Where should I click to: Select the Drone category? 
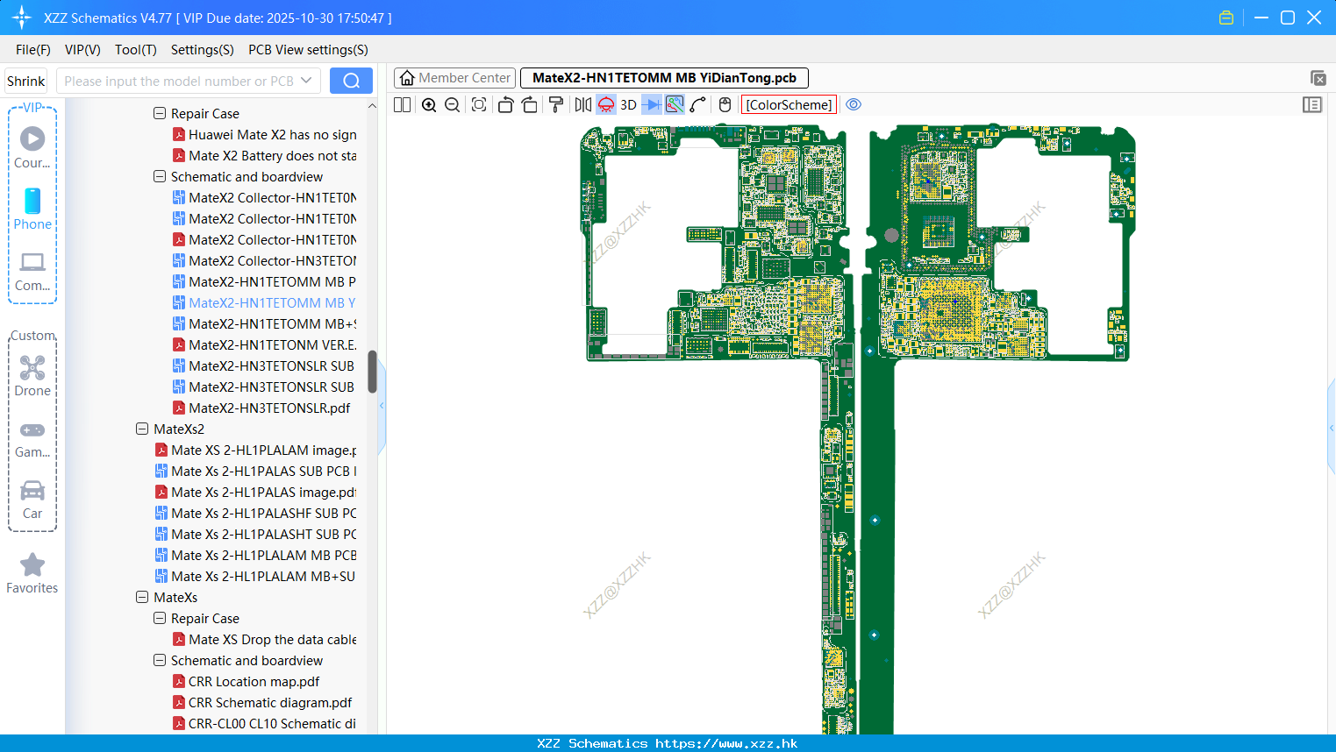point(32,376)
